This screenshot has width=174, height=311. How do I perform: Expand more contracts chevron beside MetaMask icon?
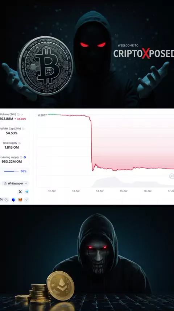(27, 200)
